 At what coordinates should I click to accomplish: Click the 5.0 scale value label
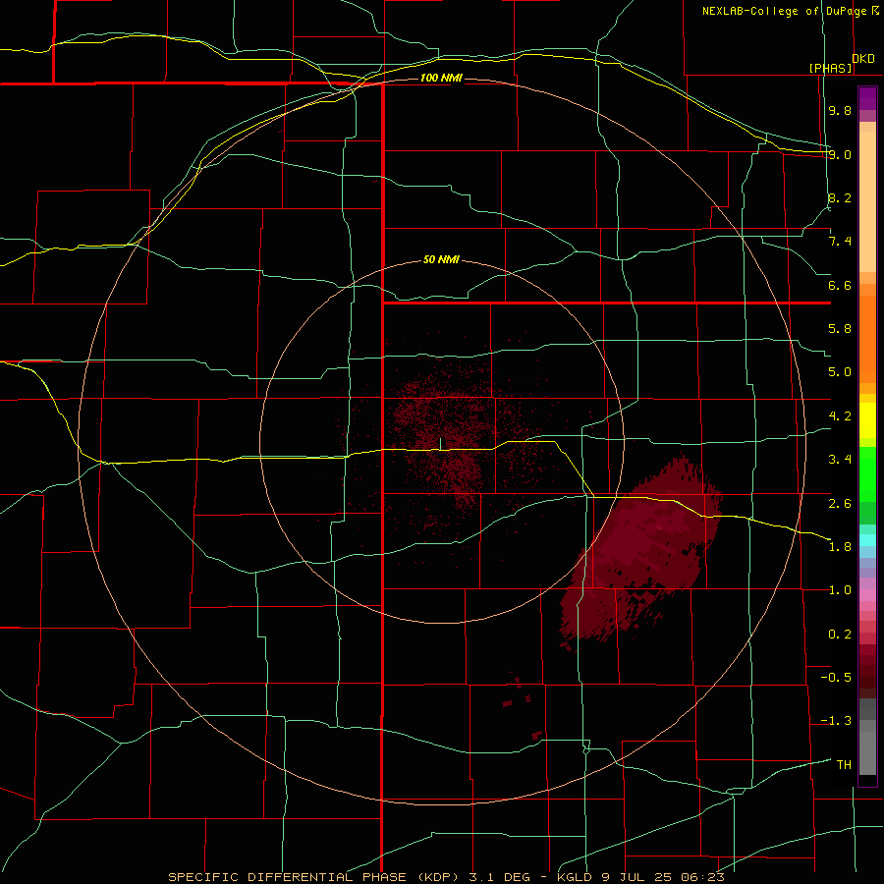pos(840,372)
